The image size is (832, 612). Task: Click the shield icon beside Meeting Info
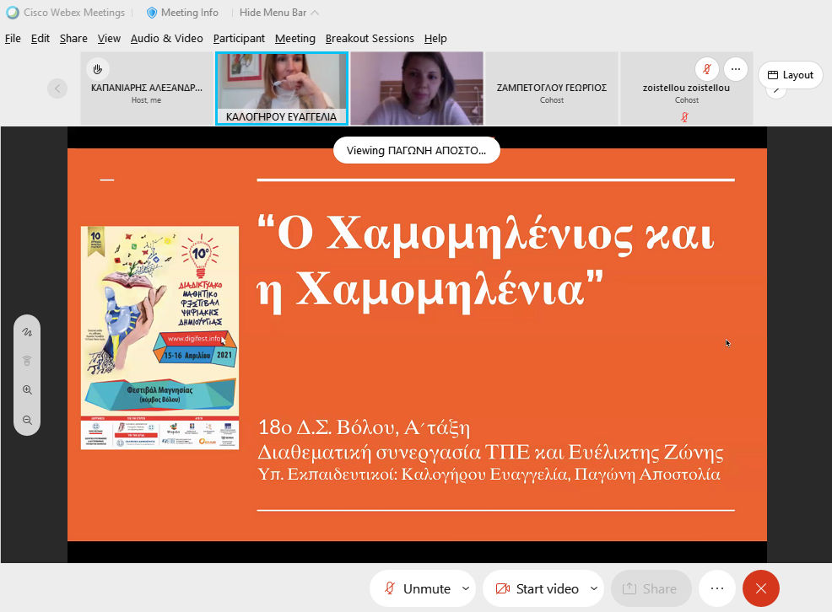152,13
